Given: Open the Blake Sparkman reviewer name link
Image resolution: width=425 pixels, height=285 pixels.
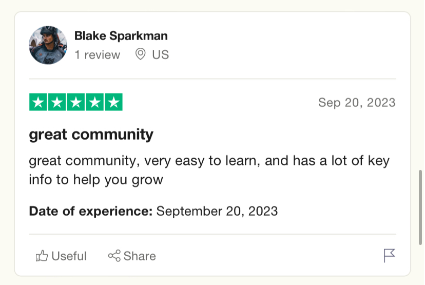Looking at the screenshot, I should [x=121, y=36].
